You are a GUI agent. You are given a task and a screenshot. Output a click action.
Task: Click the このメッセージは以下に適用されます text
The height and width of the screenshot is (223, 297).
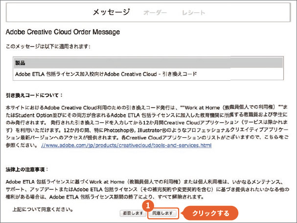[48, 46]
